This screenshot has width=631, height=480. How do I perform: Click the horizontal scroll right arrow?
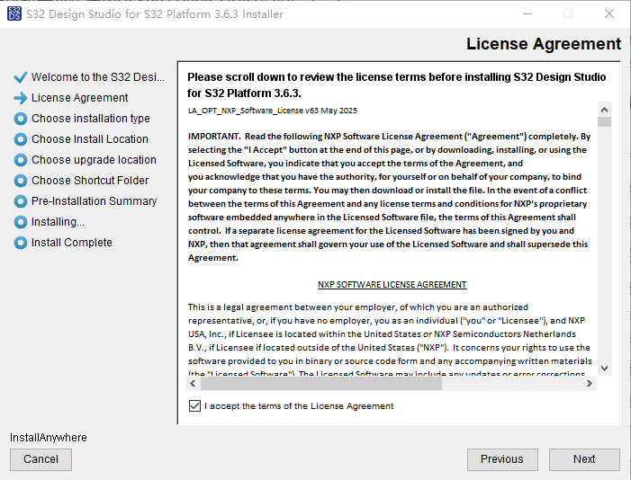(x=590, y=384)
